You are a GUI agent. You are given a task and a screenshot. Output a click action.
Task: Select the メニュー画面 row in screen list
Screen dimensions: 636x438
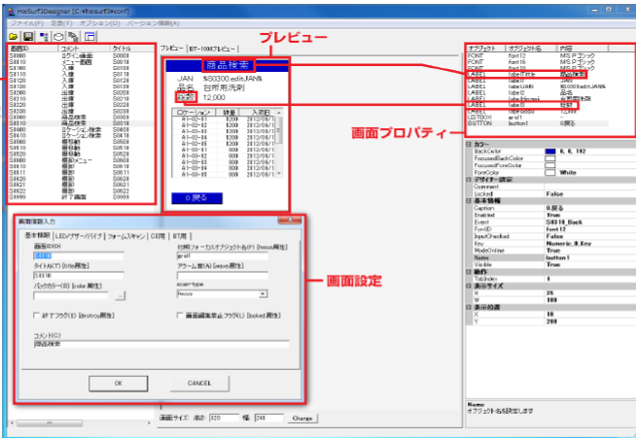81,62
